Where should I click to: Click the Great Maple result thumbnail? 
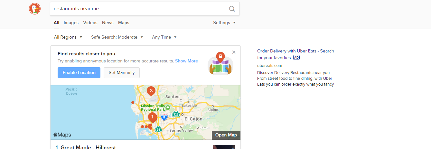pos(224,147)
